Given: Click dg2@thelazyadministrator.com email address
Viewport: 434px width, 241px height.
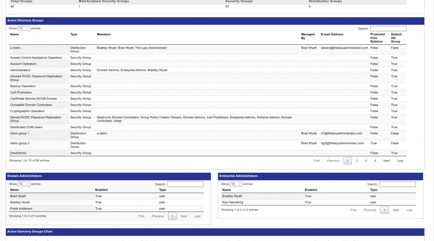Looking at the screenshot, I should 342,143.
